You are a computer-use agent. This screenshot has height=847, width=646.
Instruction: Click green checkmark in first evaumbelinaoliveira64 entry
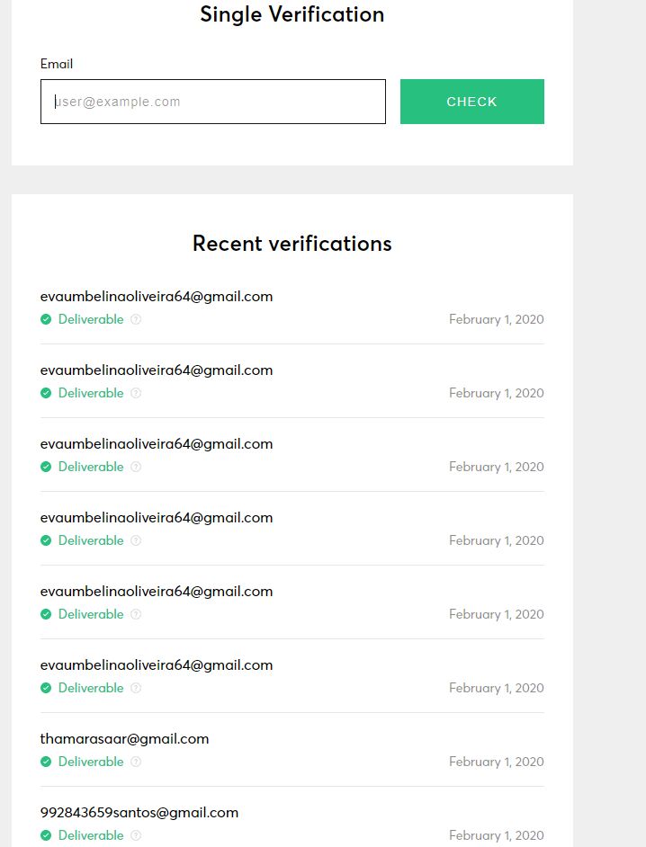46,319
